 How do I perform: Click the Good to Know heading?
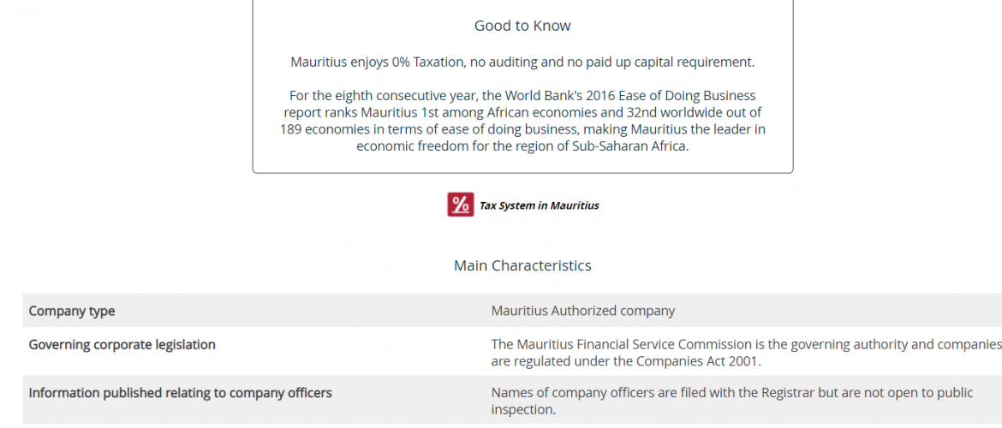point(522,26)
